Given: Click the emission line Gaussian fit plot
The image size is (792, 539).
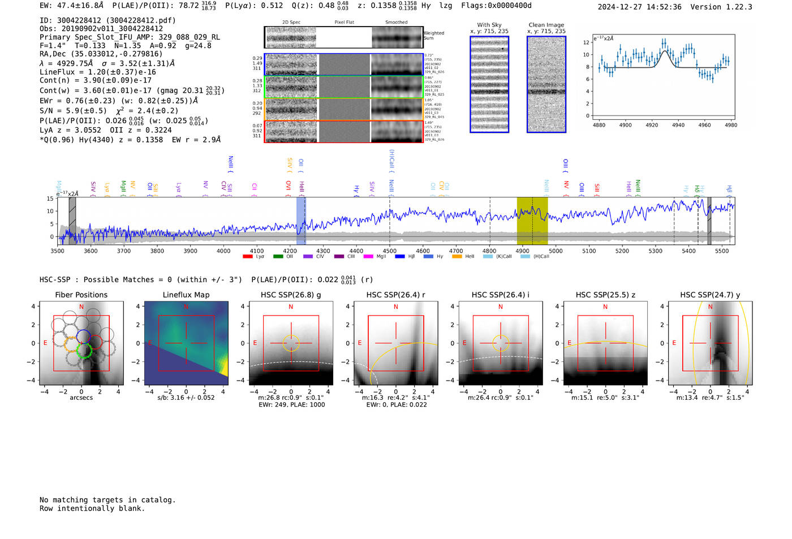Looking at the screenshot, I should pos(663,77).
